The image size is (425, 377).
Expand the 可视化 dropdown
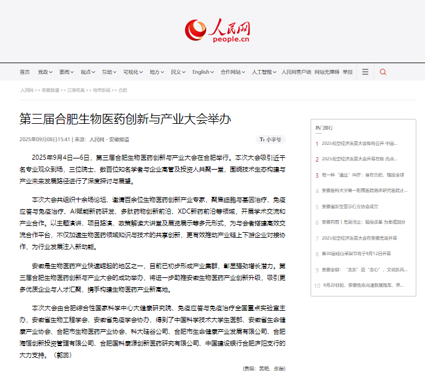pos(133,72)
